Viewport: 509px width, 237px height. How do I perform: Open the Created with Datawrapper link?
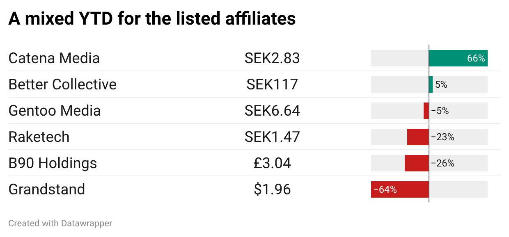(x=60, y=223)
